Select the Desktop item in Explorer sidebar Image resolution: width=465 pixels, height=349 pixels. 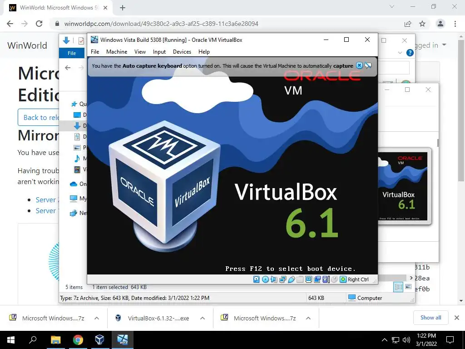click(77, 115)
